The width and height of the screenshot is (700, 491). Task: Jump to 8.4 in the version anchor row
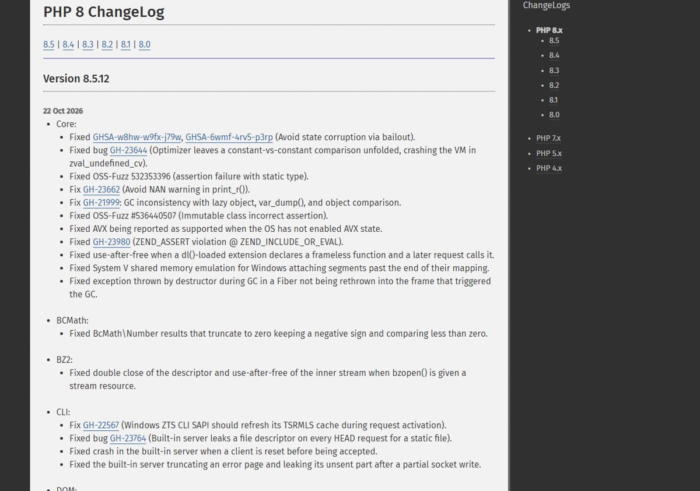pos(68,44)
